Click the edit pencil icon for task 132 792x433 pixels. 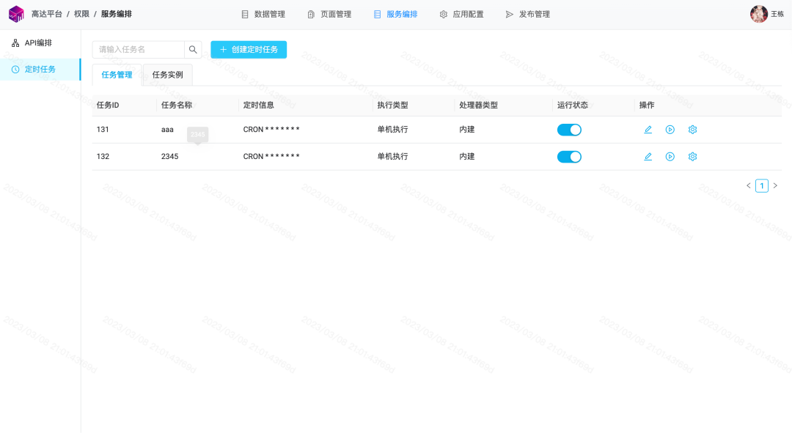pyautogui.click(x=648, y=157)
